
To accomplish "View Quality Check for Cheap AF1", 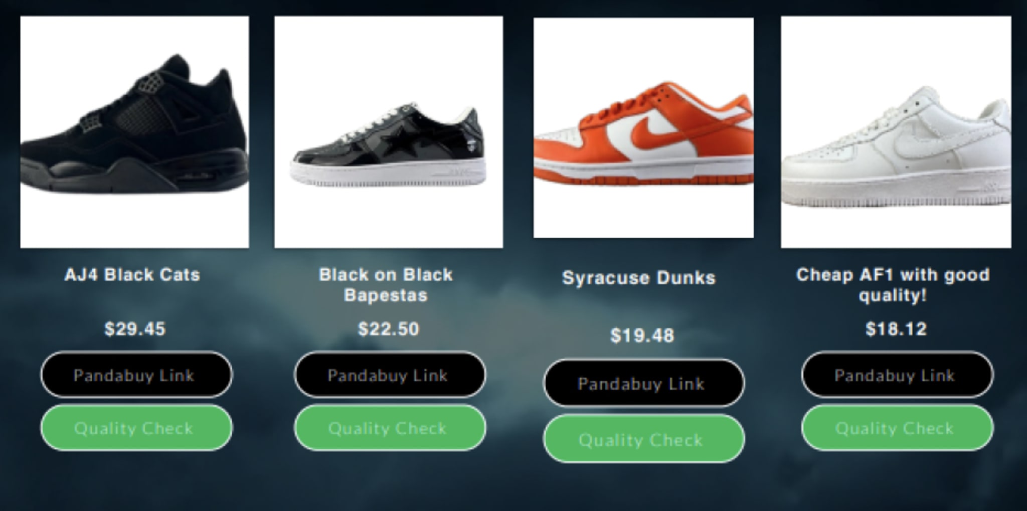I will click(x=897, y=428).
